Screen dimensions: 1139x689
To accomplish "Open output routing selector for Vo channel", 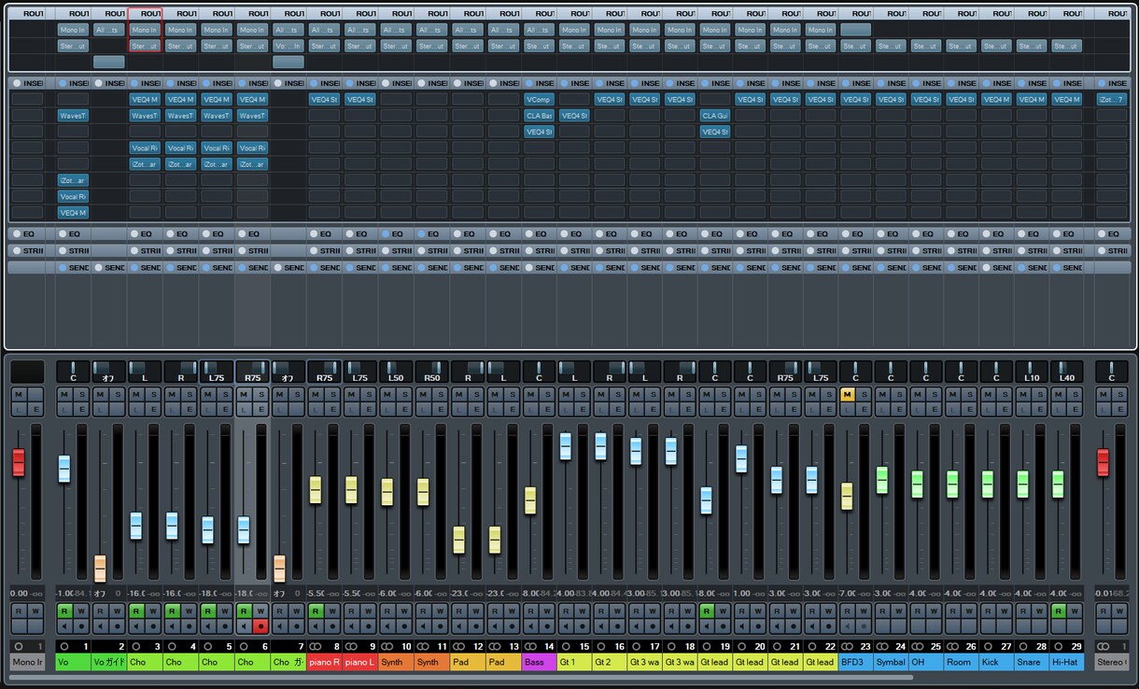I will coord(73,46).
